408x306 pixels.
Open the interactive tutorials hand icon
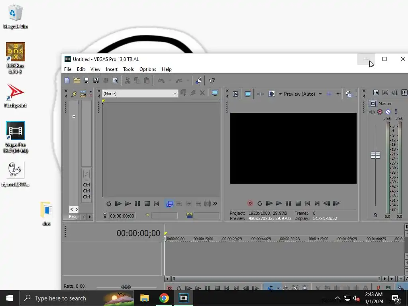pos(198,80)
